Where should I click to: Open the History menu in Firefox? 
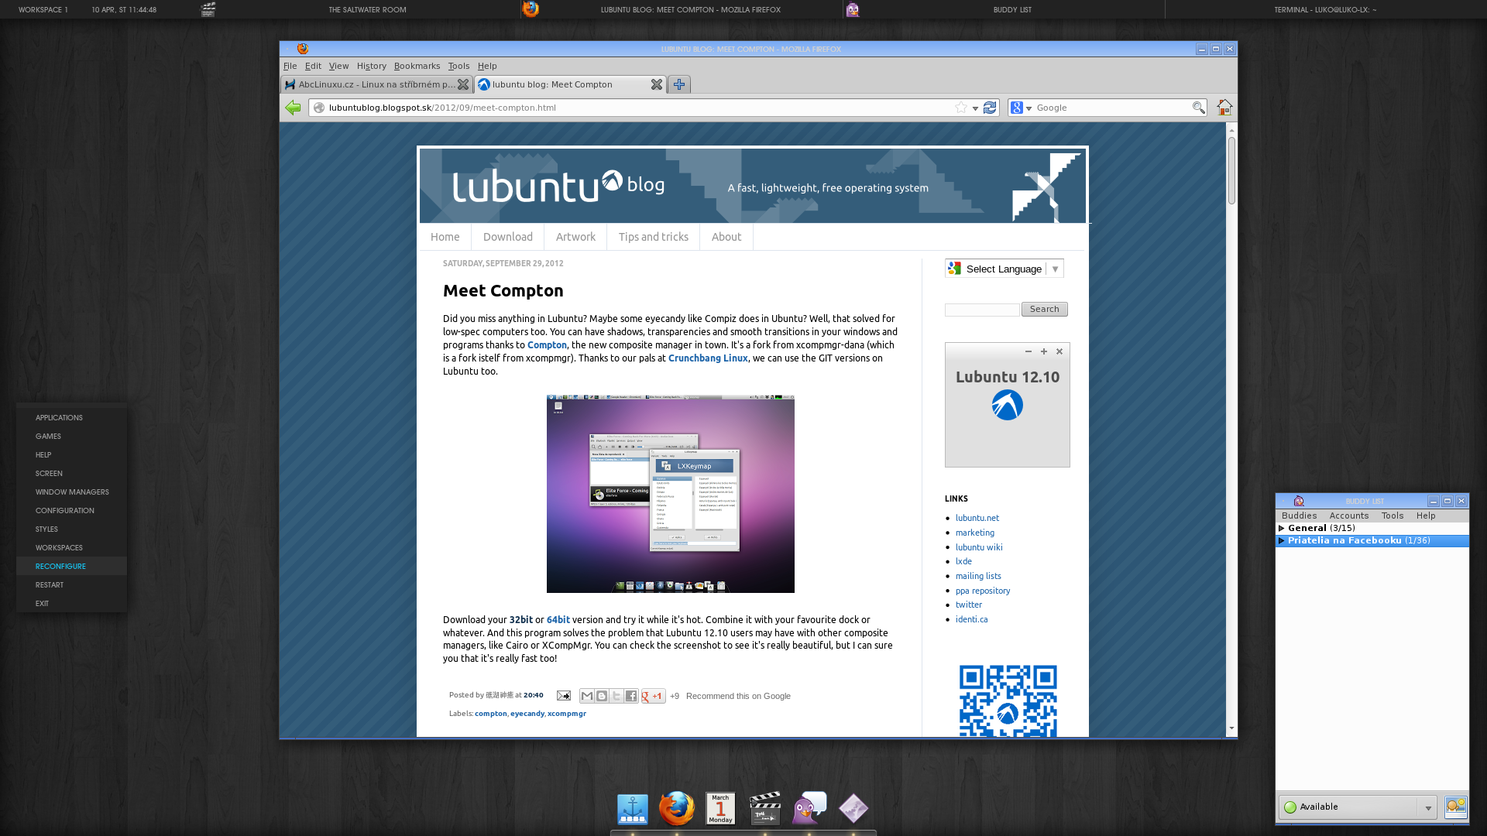(x=372, y=66)
